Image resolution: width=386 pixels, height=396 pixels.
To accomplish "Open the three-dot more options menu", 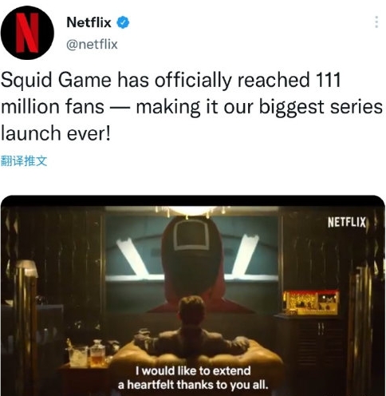I will (376, 22).
